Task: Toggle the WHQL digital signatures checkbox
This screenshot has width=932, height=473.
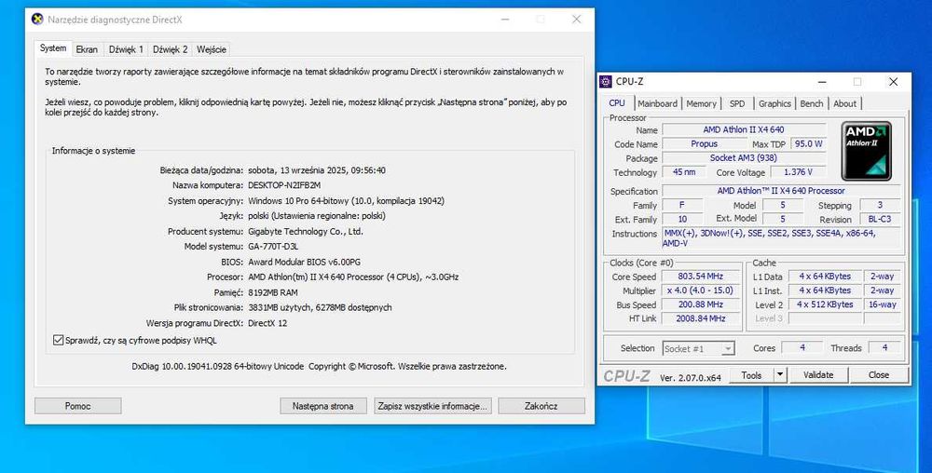Action: point(58,340)
